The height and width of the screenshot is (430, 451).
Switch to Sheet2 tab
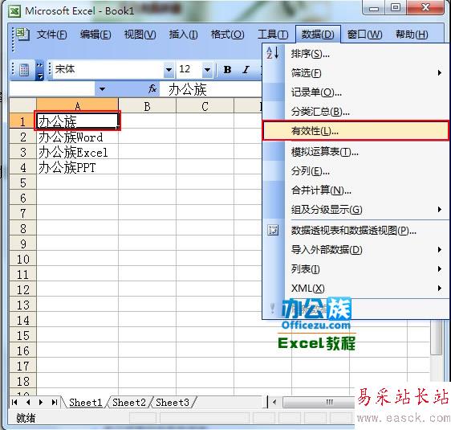point(129,403)
